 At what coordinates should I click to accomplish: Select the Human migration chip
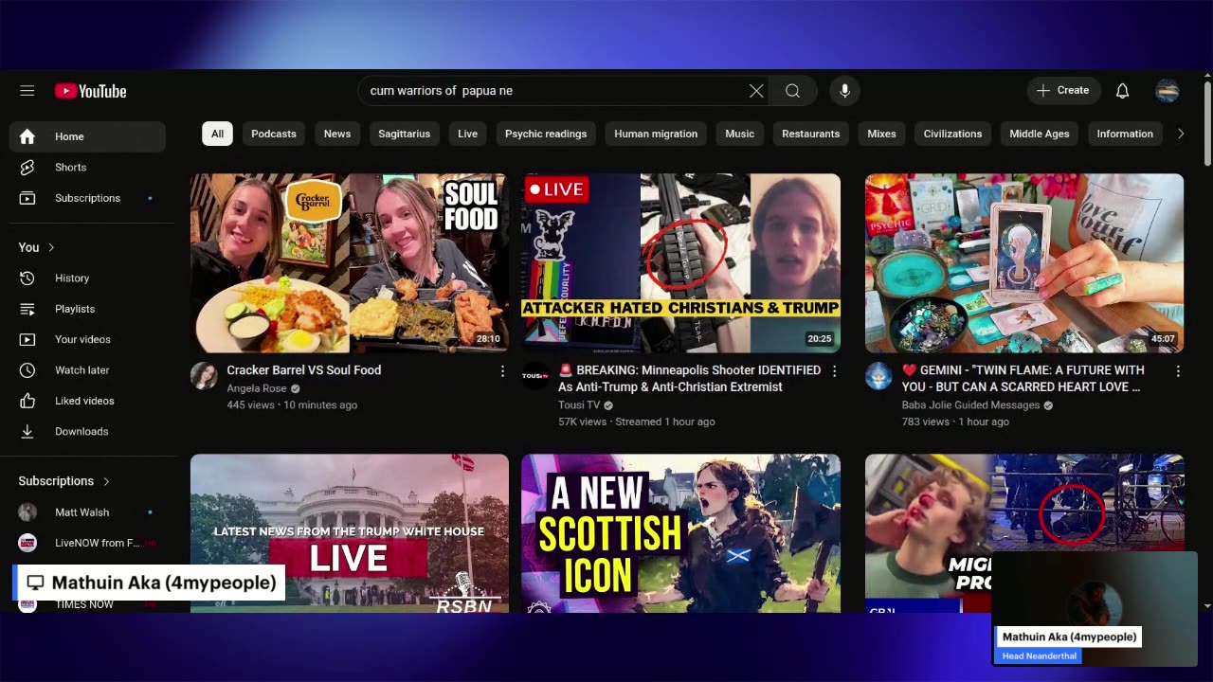click(x=656, y=134)
